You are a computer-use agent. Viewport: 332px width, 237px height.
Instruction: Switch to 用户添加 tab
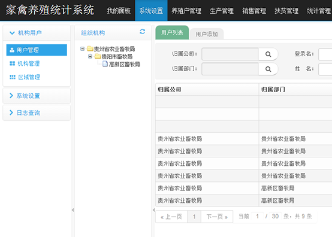(x=207, y=34)
